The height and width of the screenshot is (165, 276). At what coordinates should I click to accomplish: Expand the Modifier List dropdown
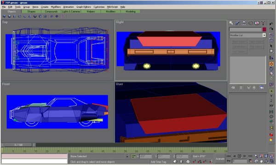tap(247, 35)
